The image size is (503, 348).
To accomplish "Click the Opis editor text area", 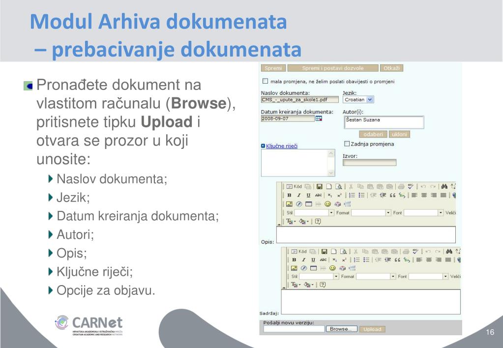I will click(x=366, y=235).
